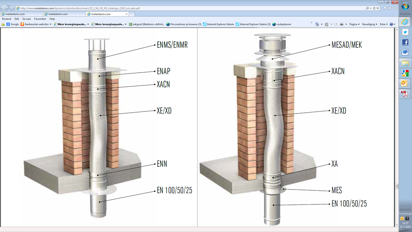The height and width of the screenshot is (232, 412).
Task: Click the Print icon
Action: coord(342,24)
